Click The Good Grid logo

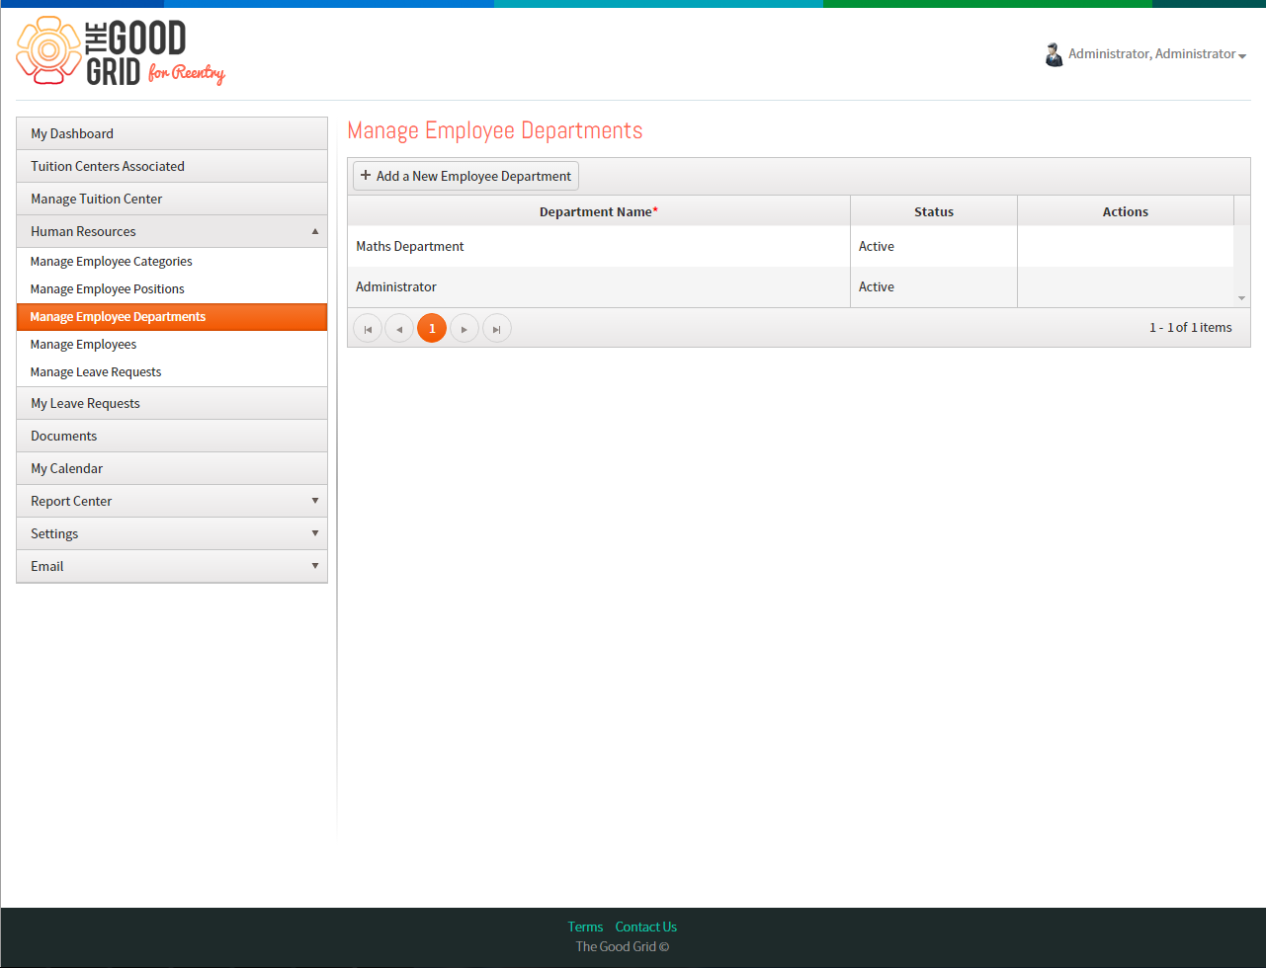pyautogui.click(x=121, y=52)
